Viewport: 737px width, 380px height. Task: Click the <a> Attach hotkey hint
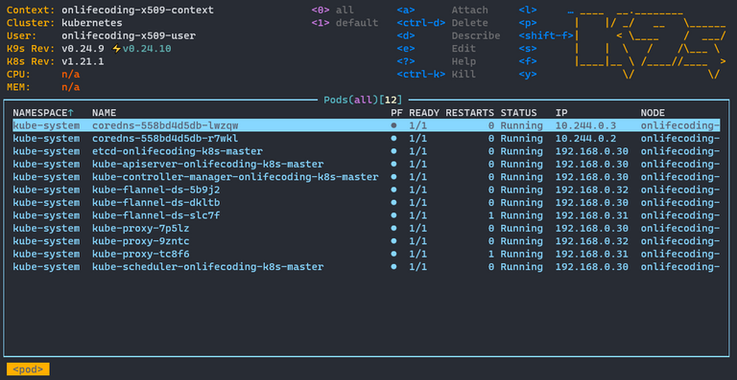point(442,10)
